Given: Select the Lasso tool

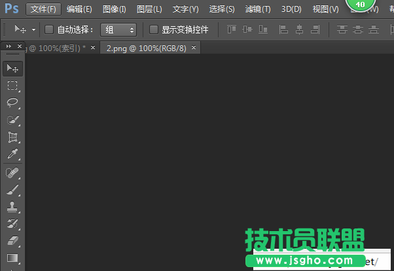Looking at the screenshot, I should tap(12, 103).
